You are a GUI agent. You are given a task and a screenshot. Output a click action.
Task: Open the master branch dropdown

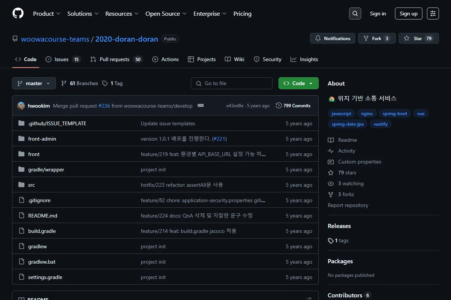pos(34,83)
